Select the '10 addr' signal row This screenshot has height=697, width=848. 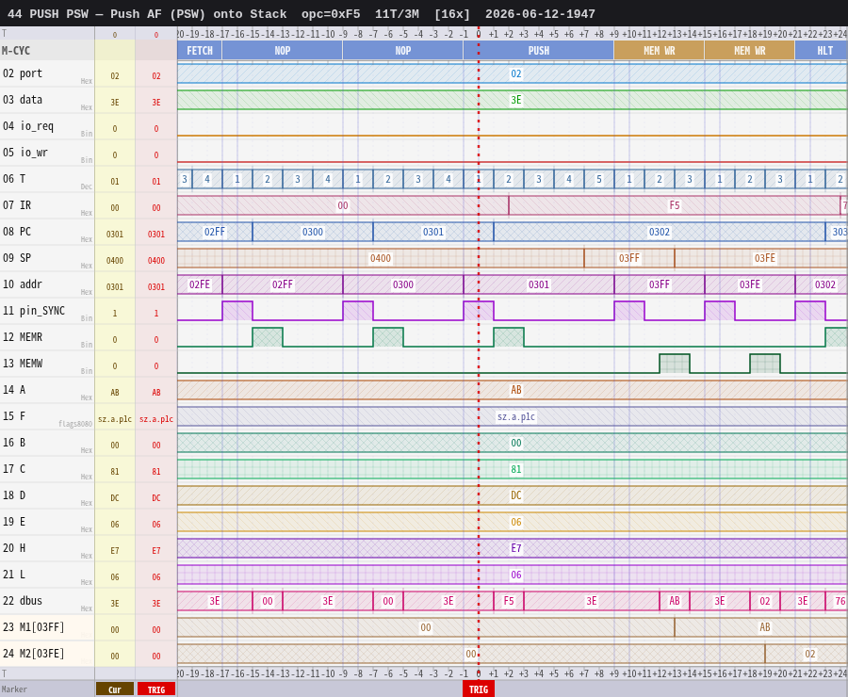point(424,284)
